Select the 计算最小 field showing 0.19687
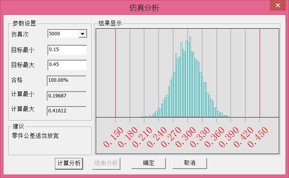This screenshot has width=289, height=178. point(66,95)
